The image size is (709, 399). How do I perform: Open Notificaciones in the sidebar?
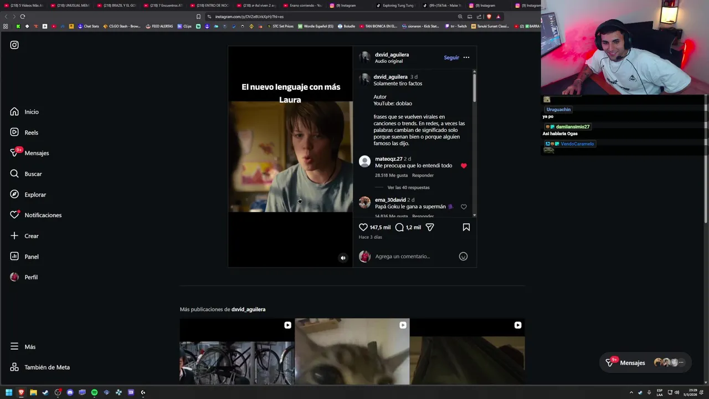pos(35,215)
